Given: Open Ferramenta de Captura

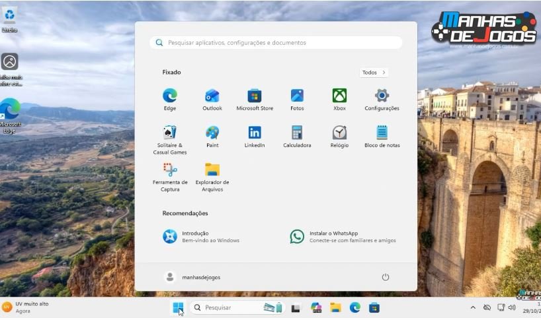Looking at the screenshot, I should point(170,170).
